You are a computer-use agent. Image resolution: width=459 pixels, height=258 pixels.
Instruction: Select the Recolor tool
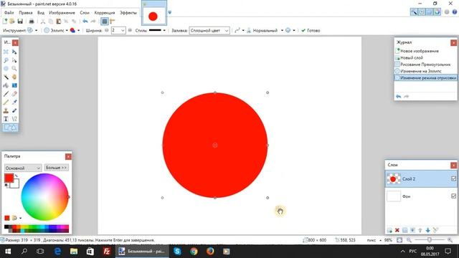(14, 110)
